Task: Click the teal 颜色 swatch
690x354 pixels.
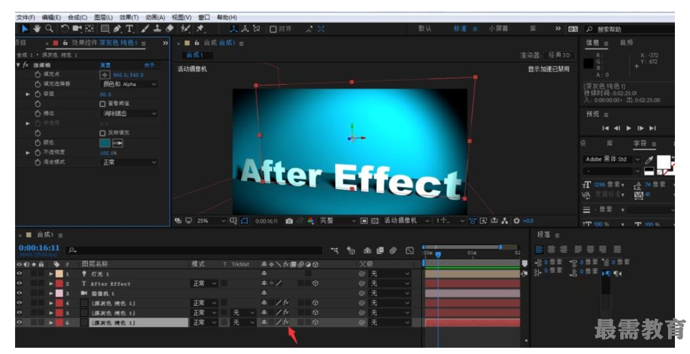Action: [105, 143]
